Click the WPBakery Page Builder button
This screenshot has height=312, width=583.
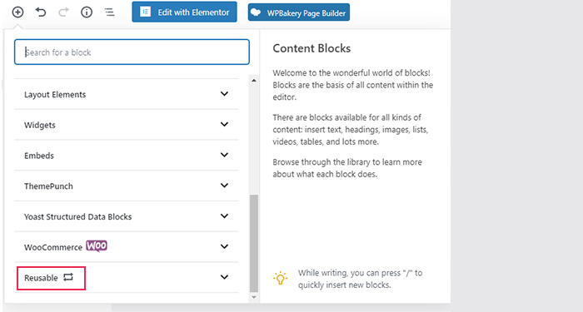299,12
